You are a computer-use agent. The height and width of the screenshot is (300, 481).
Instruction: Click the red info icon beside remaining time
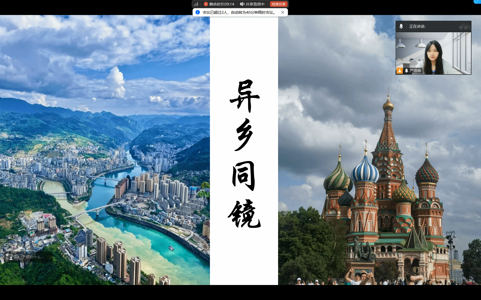(206, 4)
